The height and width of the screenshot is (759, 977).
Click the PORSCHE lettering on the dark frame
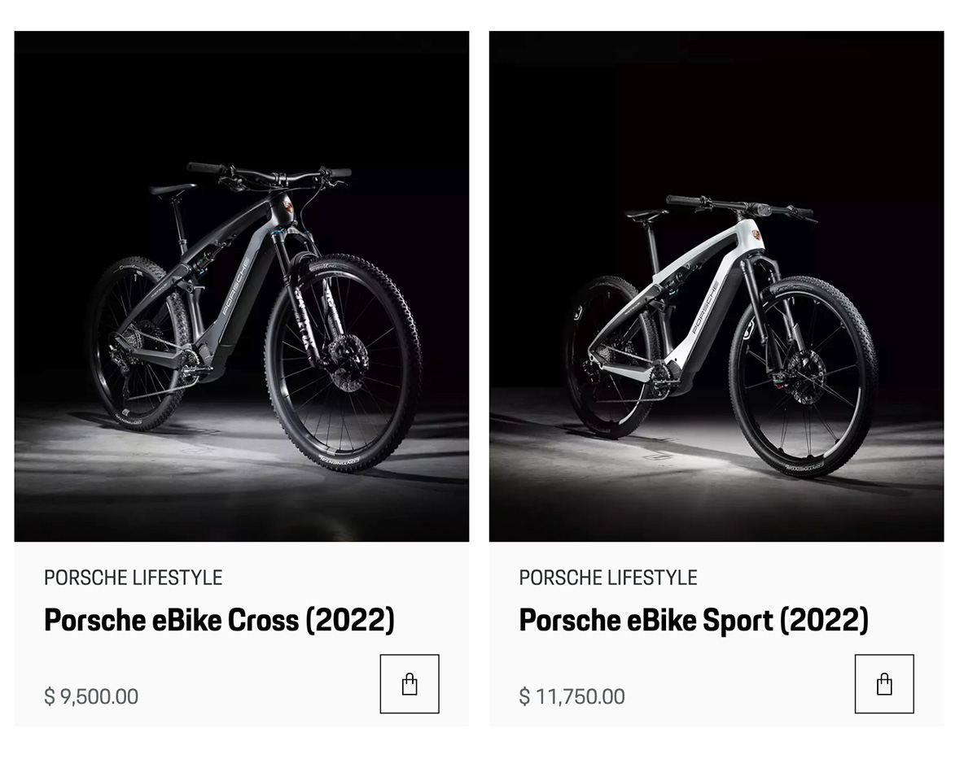tap(234, 289)
